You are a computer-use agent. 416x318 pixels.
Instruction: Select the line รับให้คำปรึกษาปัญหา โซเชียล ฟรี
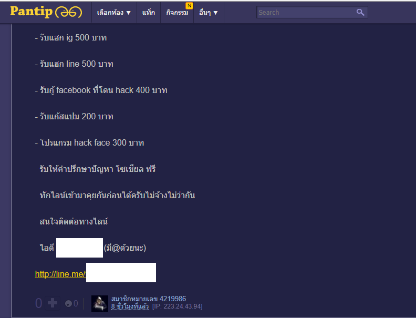tap(98, 169)
